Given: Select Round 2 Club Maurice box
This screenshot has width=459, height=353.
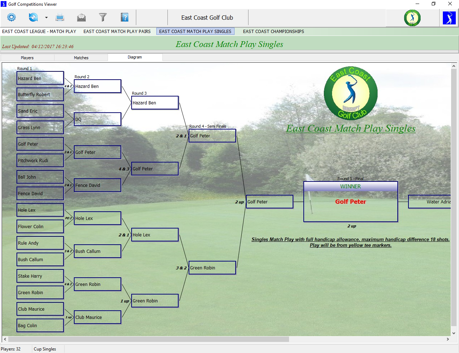Looking at the screenshot, I should [98, 317].
